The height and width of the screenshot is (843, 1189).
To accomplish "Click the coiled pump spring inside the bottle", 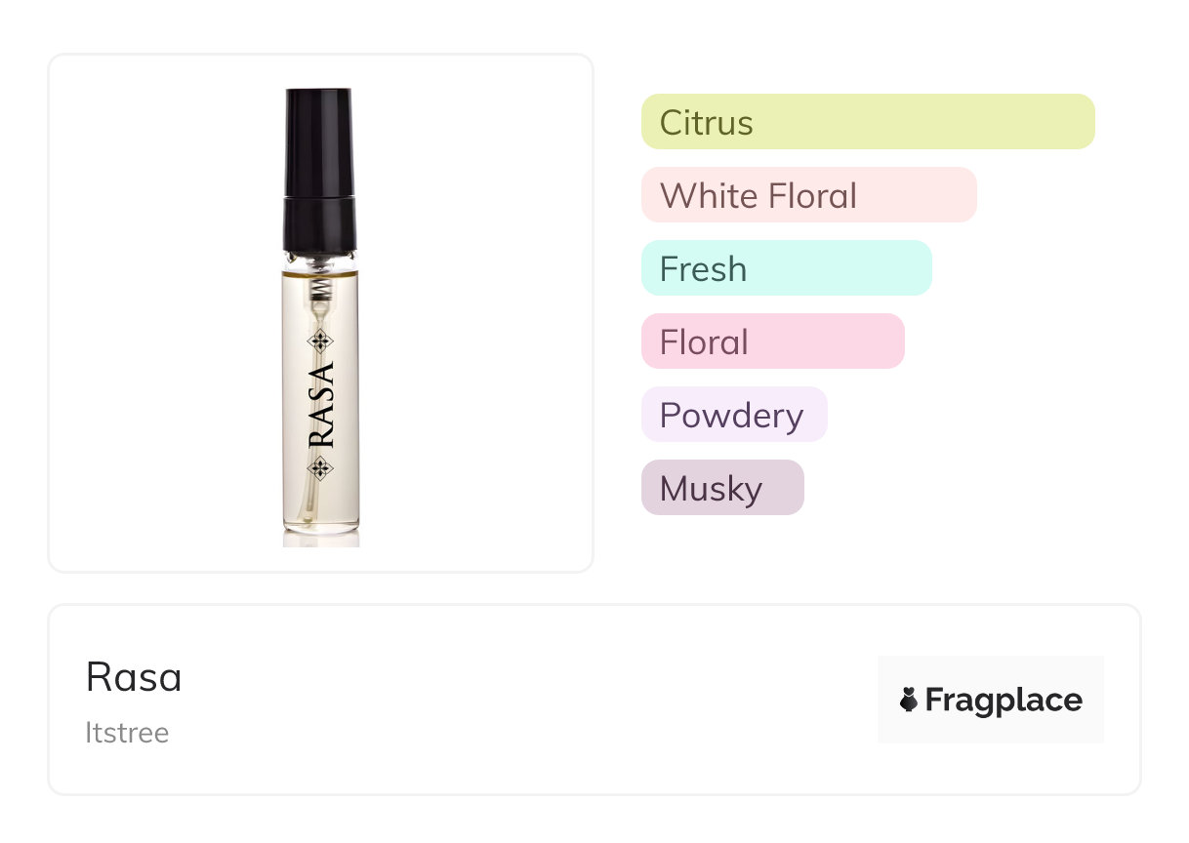I will [317, 287].
